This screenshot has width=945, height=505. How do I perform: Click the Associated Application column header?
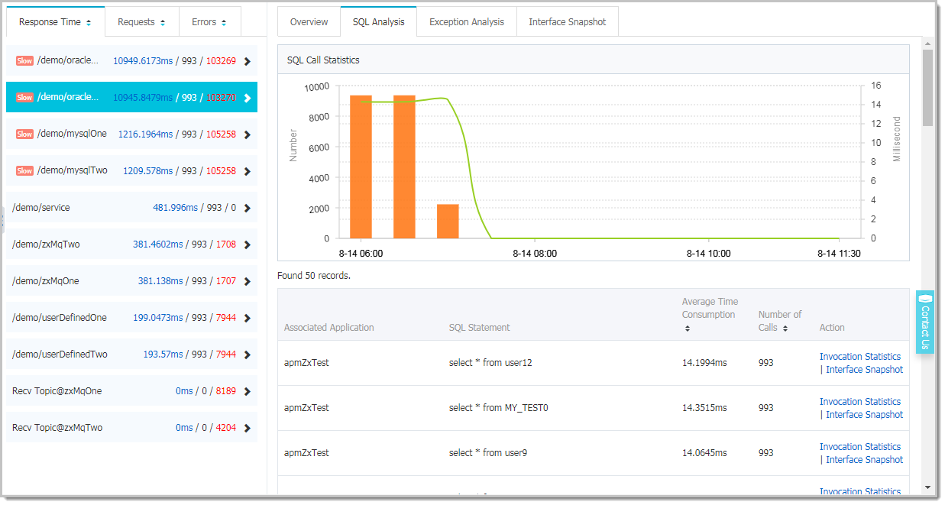(329, 328)
